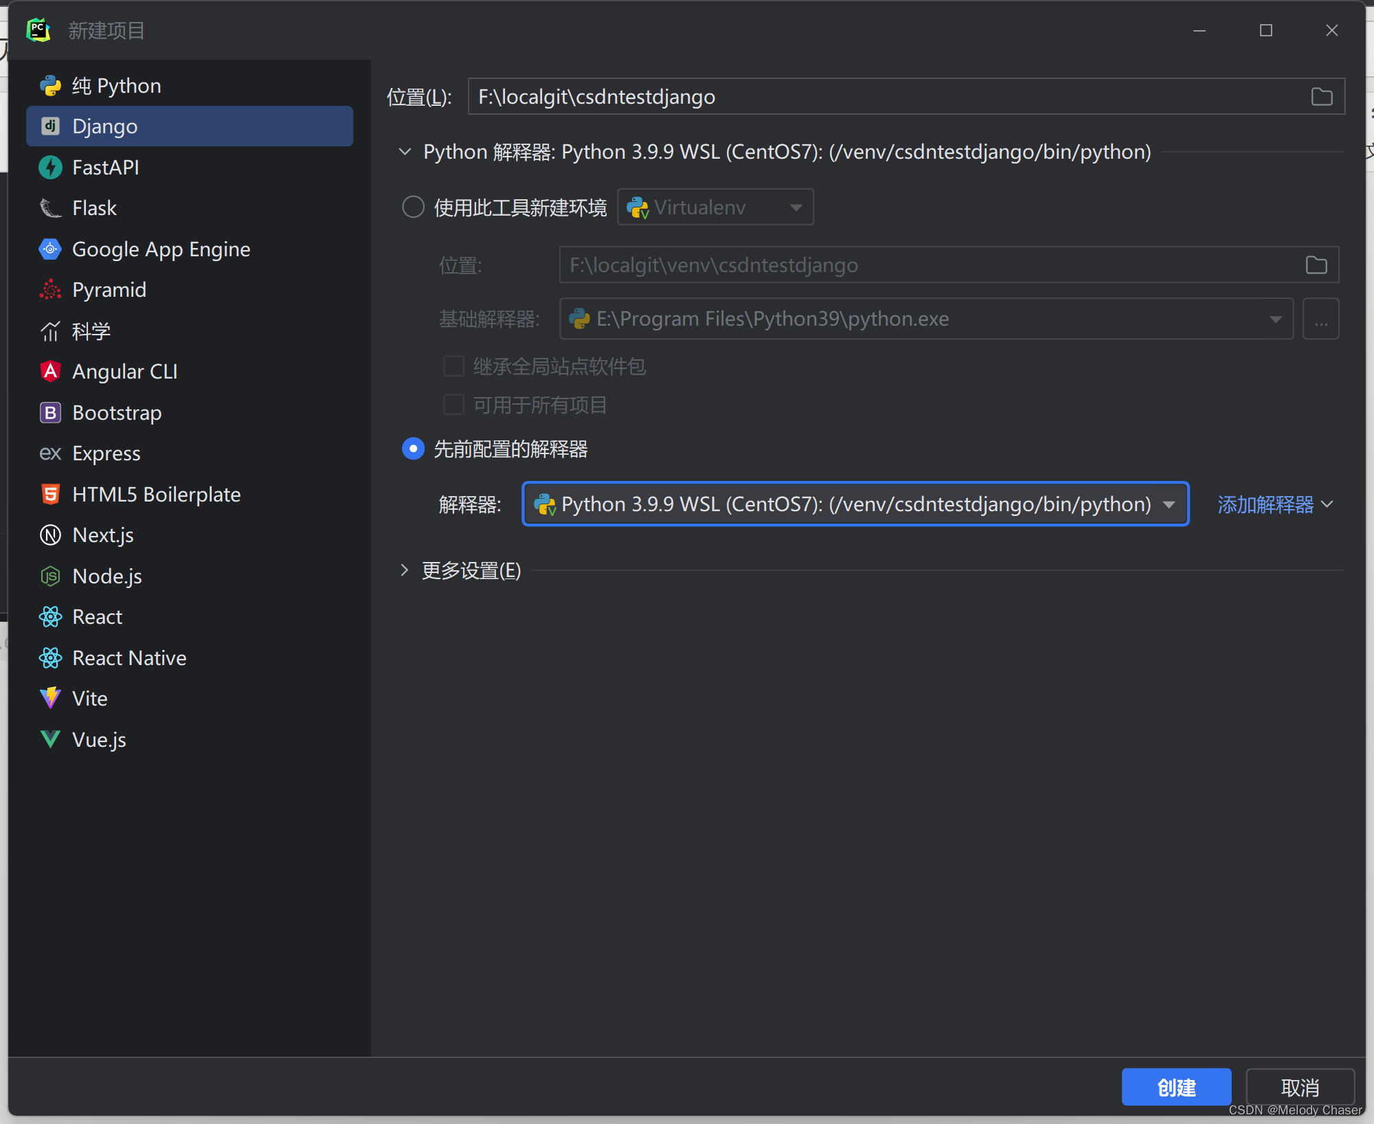The width and height of the screenshot is (1374, 1124).
Task: Select FastAPI project type icon
Action: [x=52, y=166]
